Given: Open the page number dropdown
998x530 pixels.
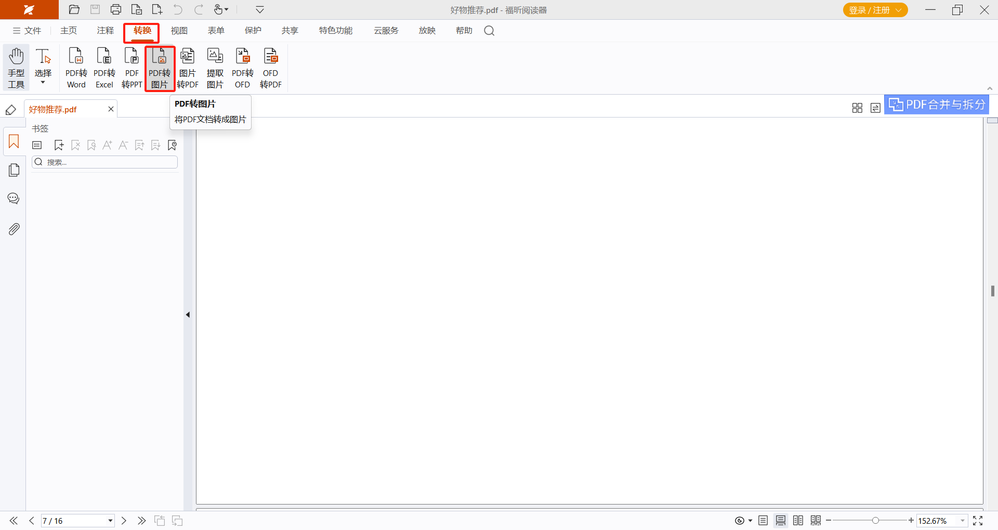Looking at the screenshot, I should (110, 521).
